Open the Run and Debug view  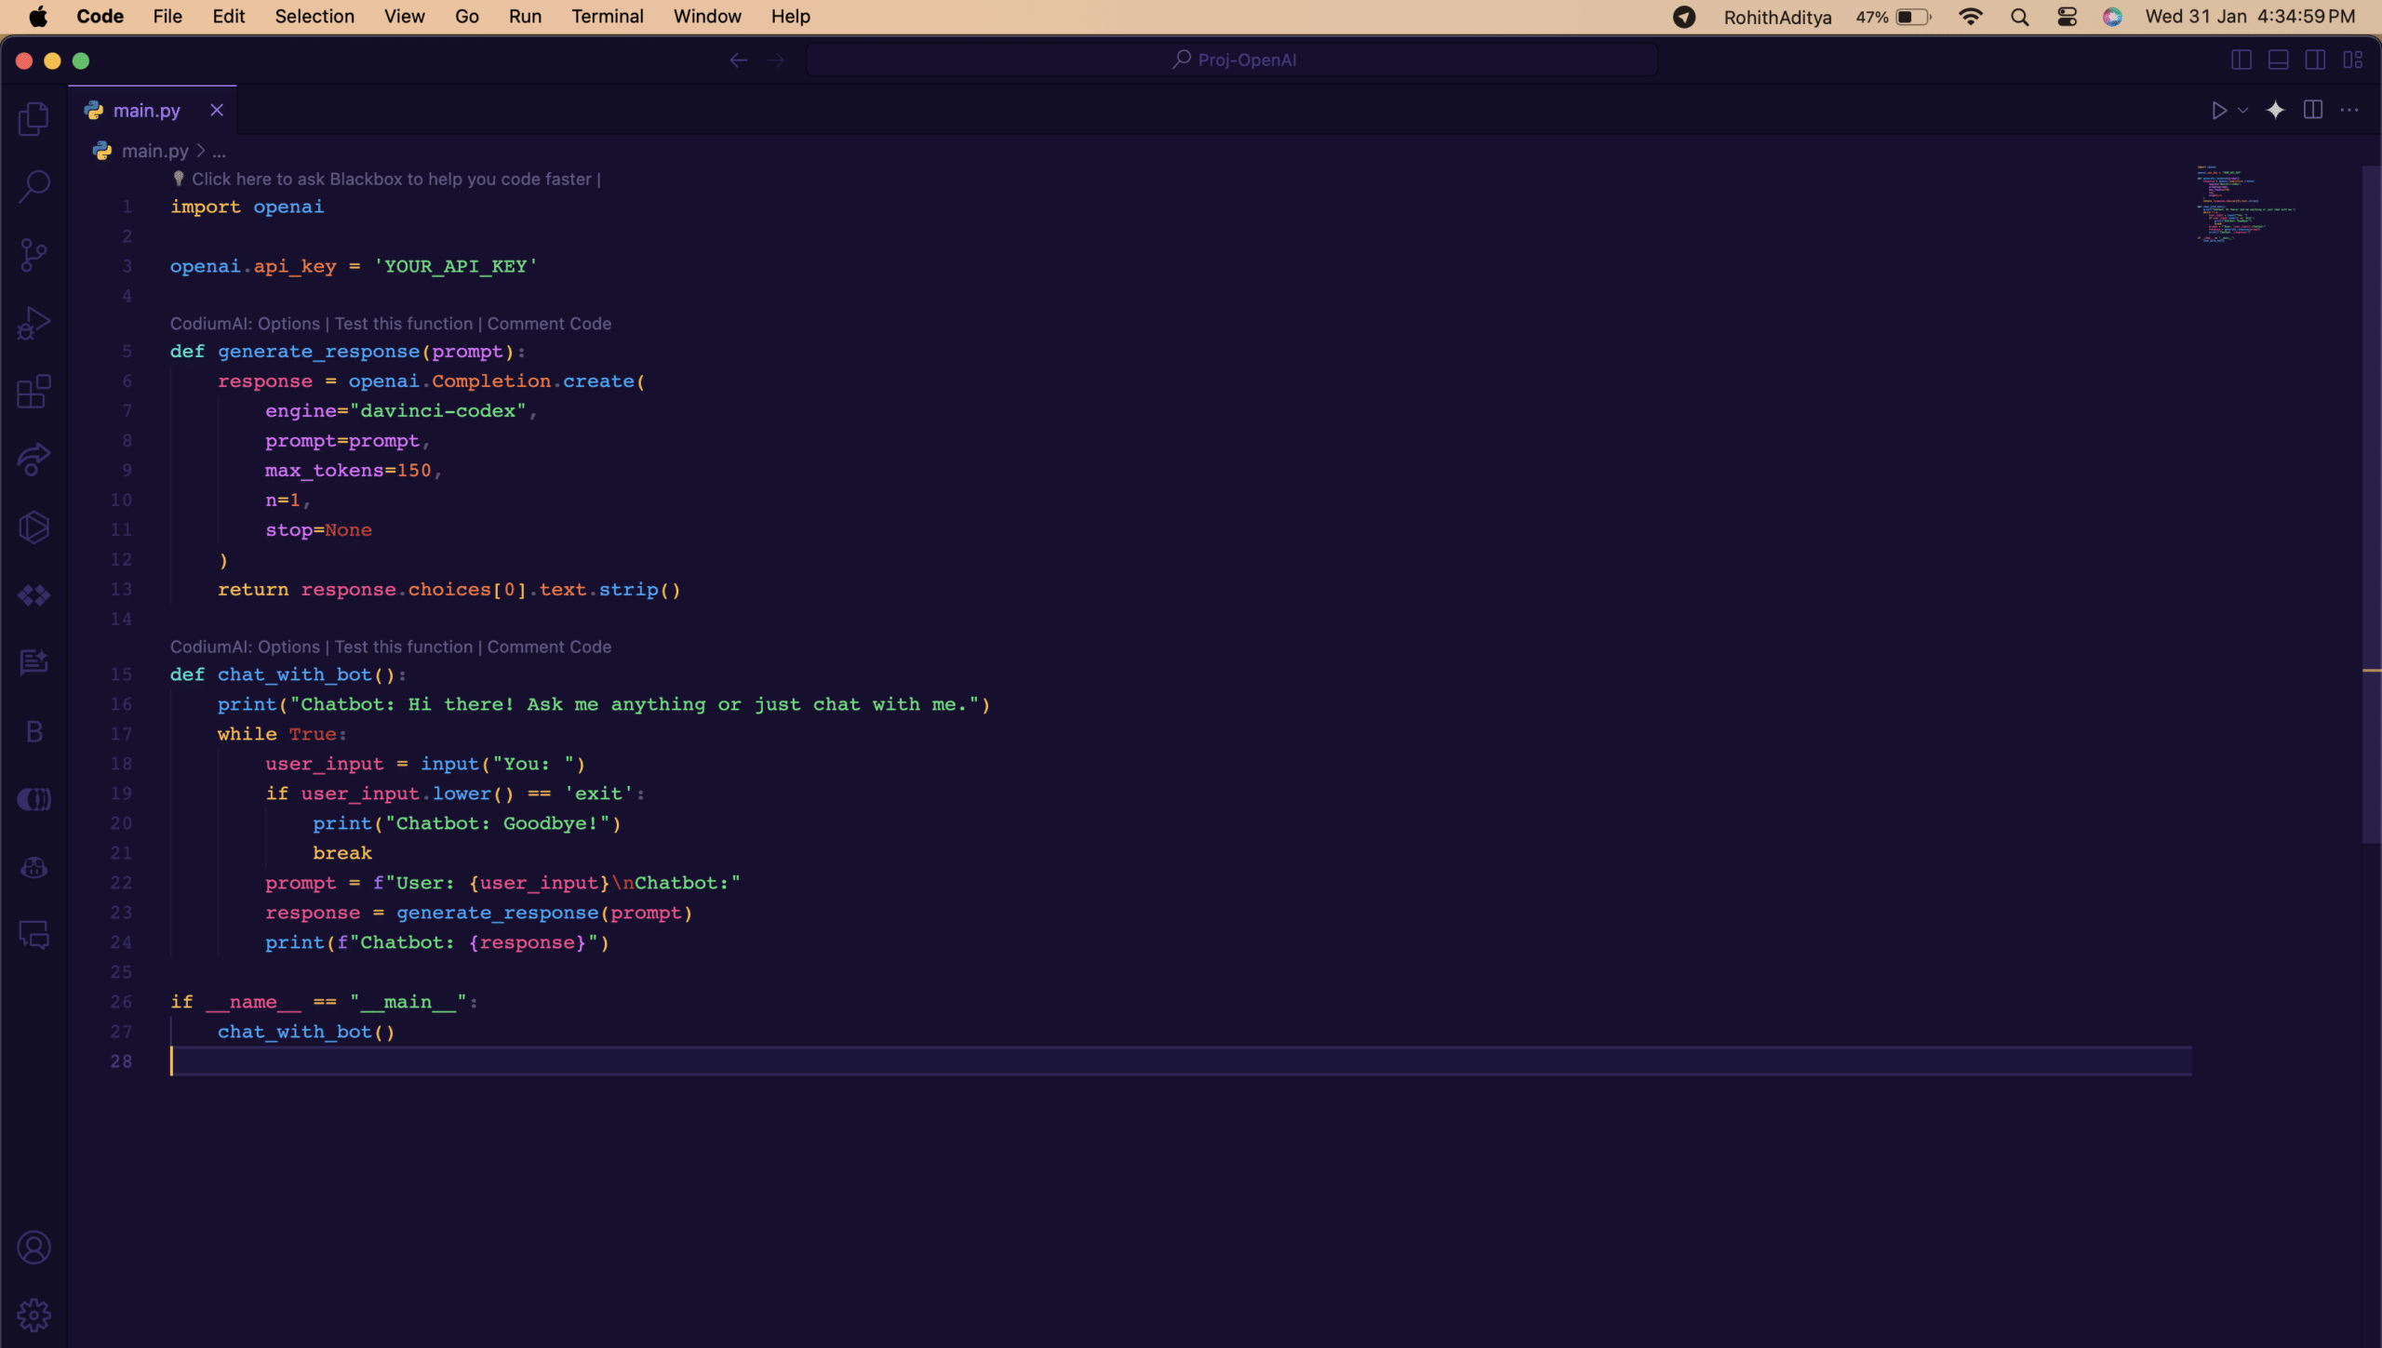pyautogui.click(x=34, y=323)
